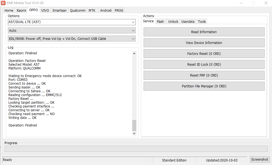Click the 'Waiting to Emergency mode' log line
272x165 pixels.
coord(45,76)
